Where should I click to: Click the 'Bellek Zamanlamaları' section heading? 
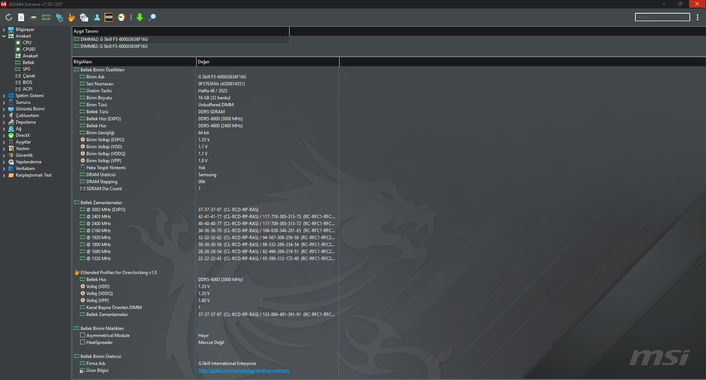[x=101, y=203]
